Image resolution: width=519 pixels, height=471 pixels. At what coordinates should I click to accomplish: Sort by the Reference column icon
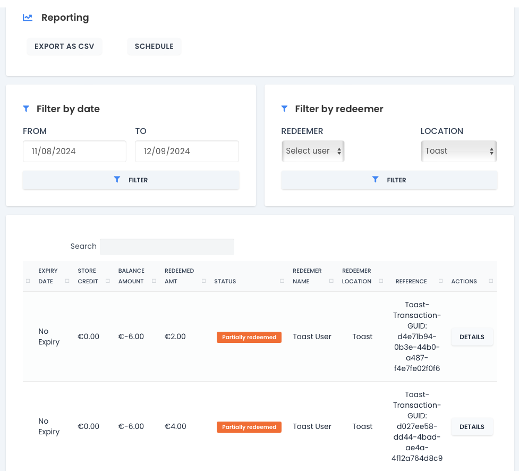tap(441, 281)
